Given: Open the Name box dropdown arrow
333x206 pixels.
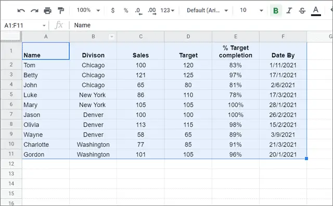Looking at the screenshot, I should (44, 26).
